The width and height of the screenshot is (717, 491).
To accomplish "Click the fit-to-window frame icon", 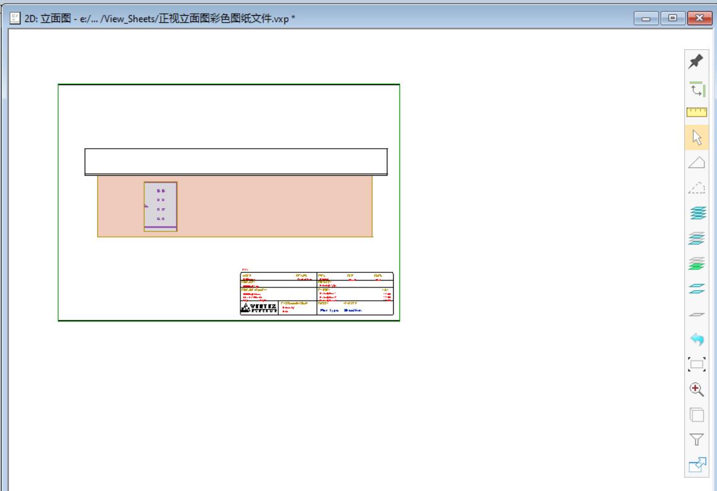I will 696,364.
